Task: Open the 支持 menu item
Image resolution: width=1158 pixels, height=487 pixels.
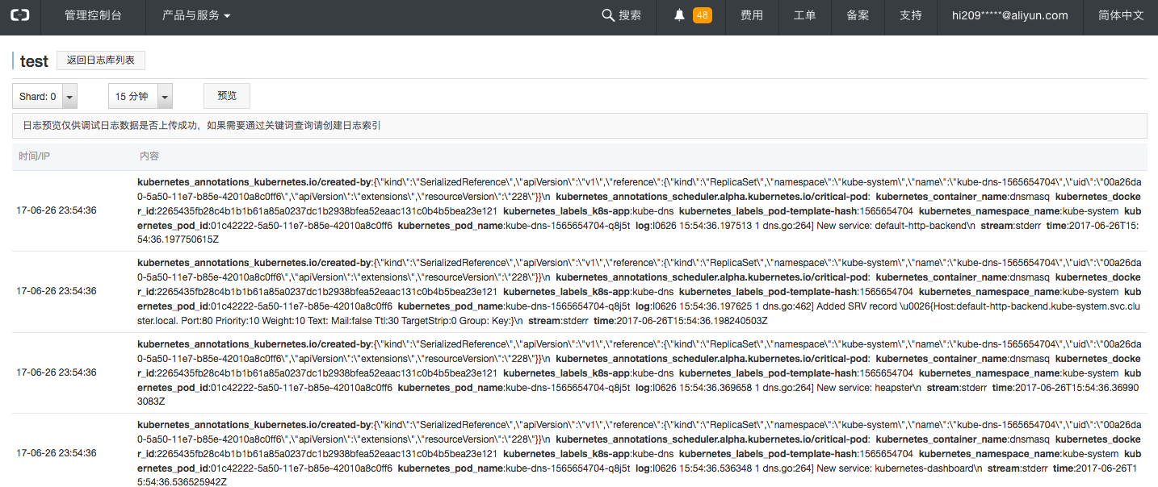Action: pos(910,15)
